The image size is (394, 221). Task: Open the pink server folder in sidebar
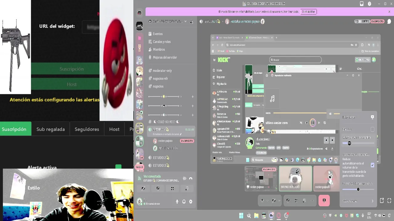(x=139, y=38)
